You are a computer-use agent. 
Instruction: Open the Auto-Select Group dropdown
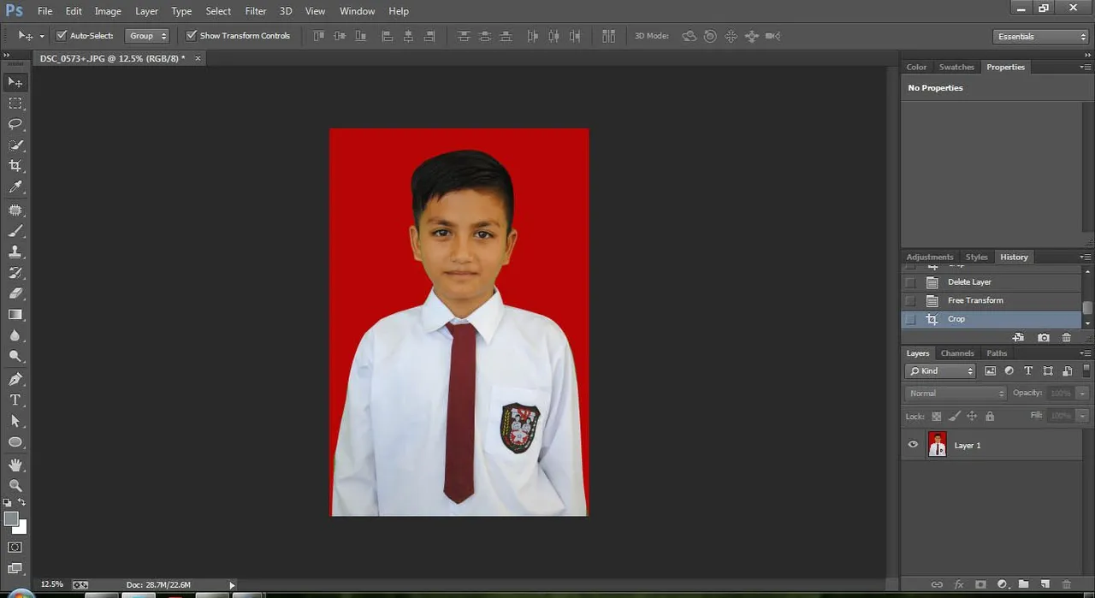pos(147,36)
